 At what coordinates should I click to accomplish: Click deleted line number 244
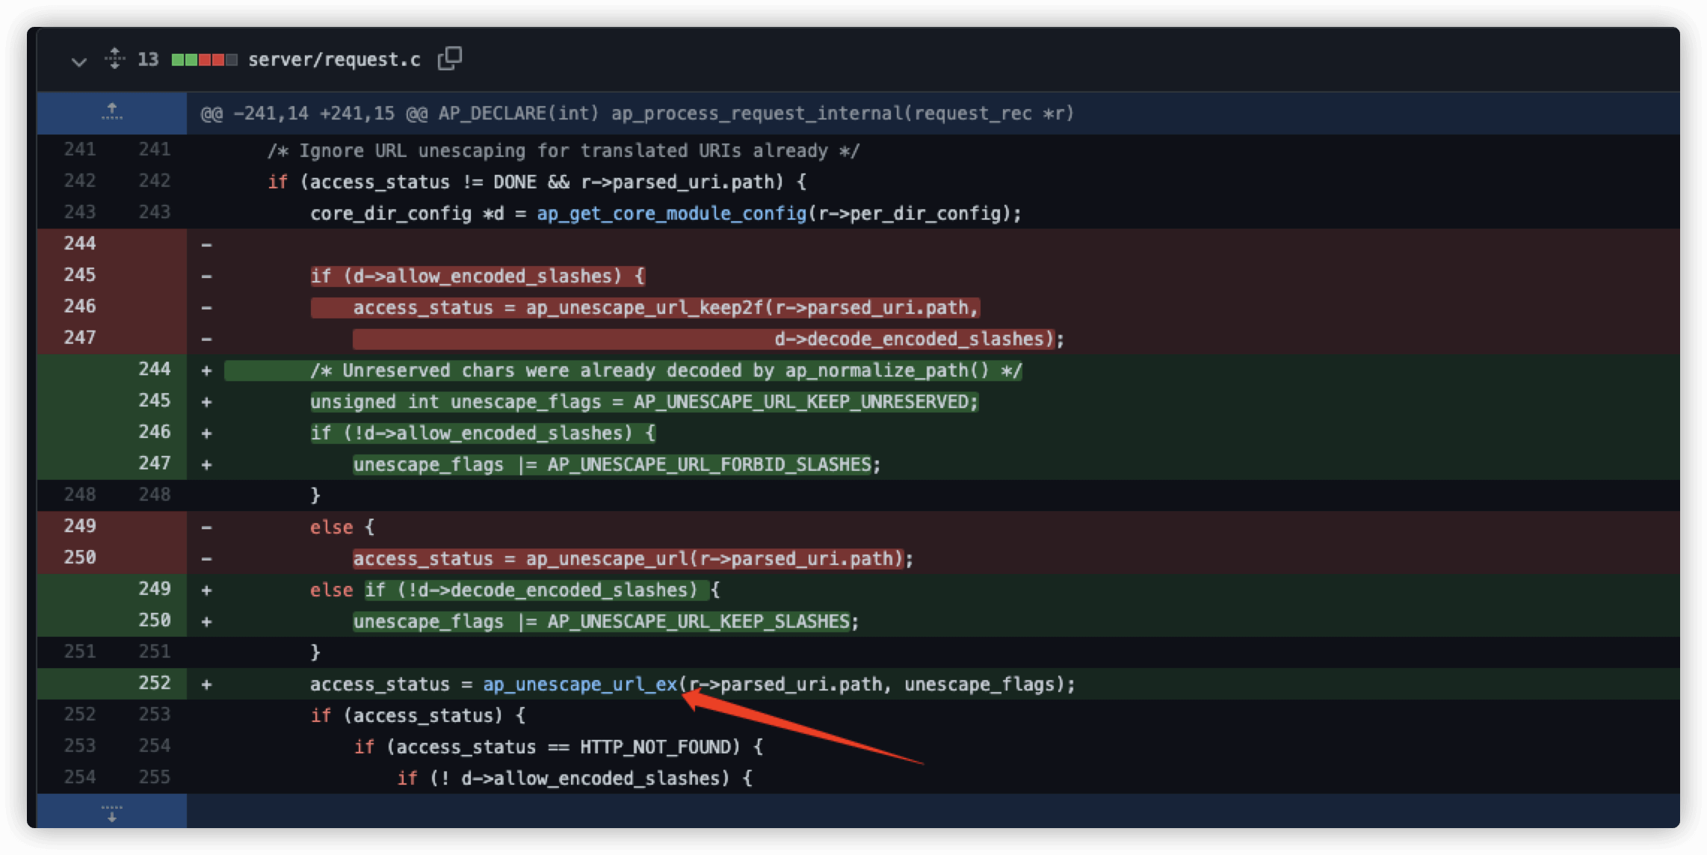79,244
